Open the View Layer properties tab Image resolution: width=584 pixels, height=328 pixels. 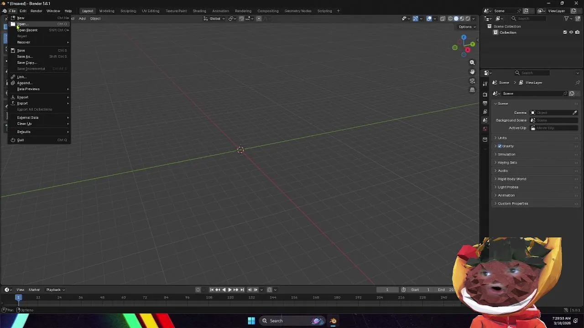(485, 112)
